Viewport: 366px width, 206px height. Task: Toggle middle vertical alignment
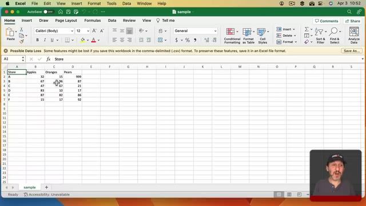(x=122, y=30)
